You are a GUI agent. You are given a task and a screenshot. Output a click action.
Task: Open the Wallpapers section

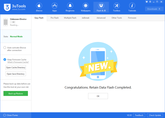pyautogui.click(x=86, y=7)
